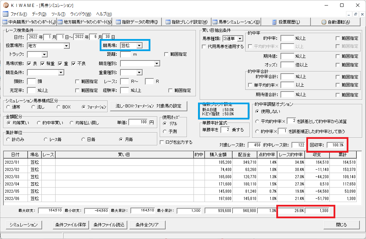Expand the 投票場所 dropdown showing 地方

pyautogui.click(x=67, y=46)
